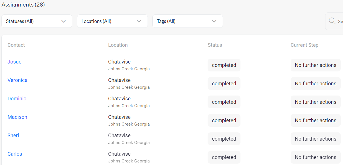Screen dimensions: 343x165
Task: Click No further actions in Josue's row
Action: (x=316, y=65)
